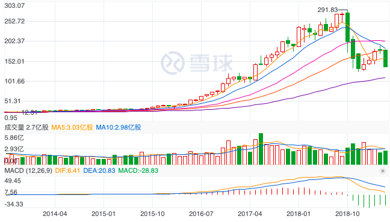
Task: Close the MACD indicator panel
Action: pyautogui.click(x=383, y=171)
